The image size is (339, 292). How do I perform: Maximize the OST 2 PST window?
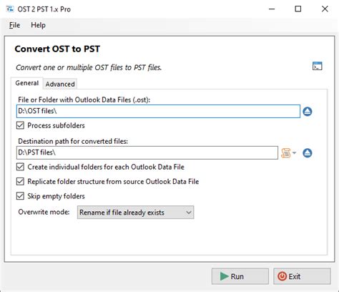point(298,9)
